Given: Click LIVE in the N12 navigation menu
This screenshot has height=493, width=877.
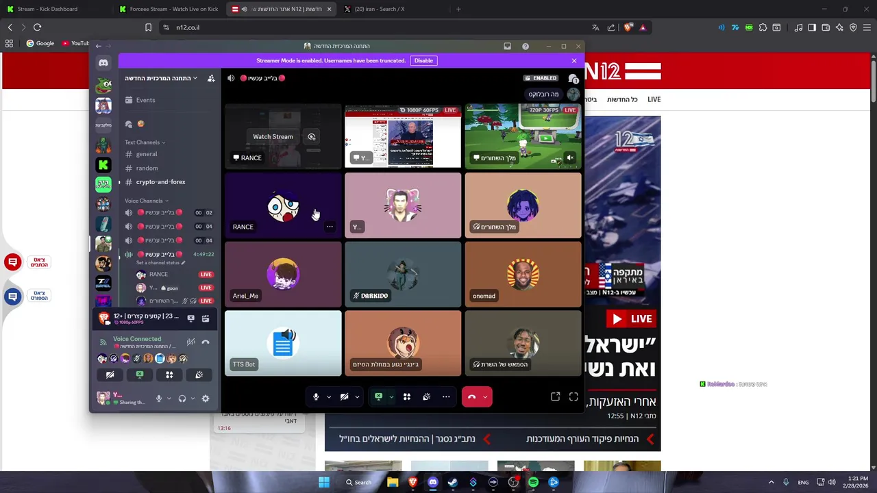Looking at the screenshot, I should coord(654,99).
